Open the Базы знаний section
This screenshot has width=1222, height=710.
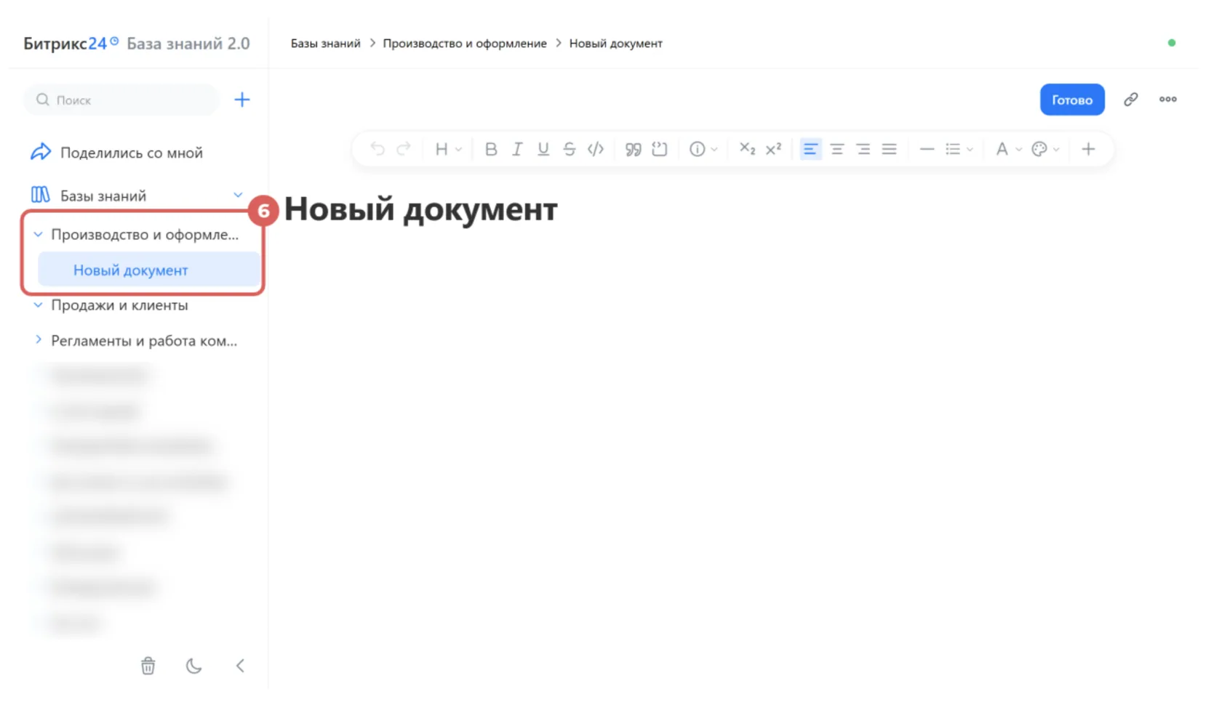click(x=103, y=195)
